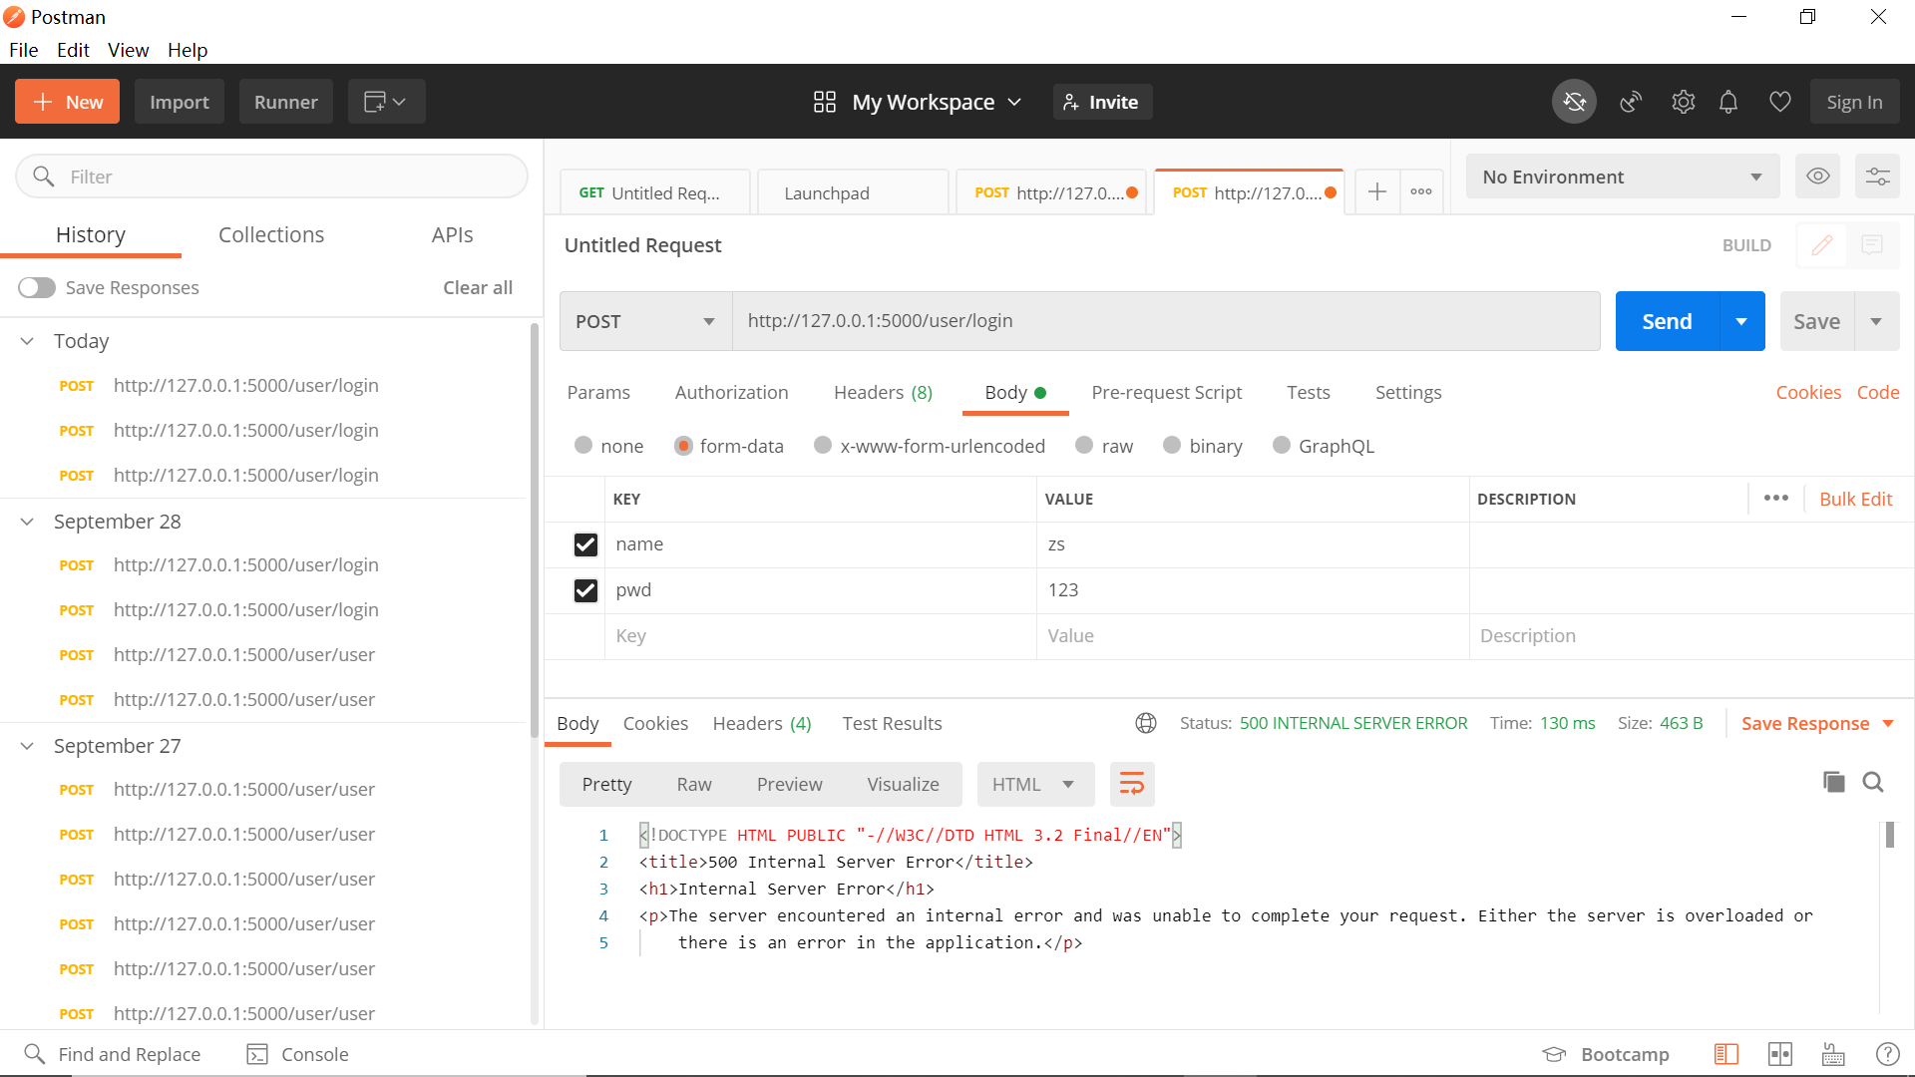This screenshot has height=1077, width=1915.
Task: Select the binary body type
Action: (1172, 446)
